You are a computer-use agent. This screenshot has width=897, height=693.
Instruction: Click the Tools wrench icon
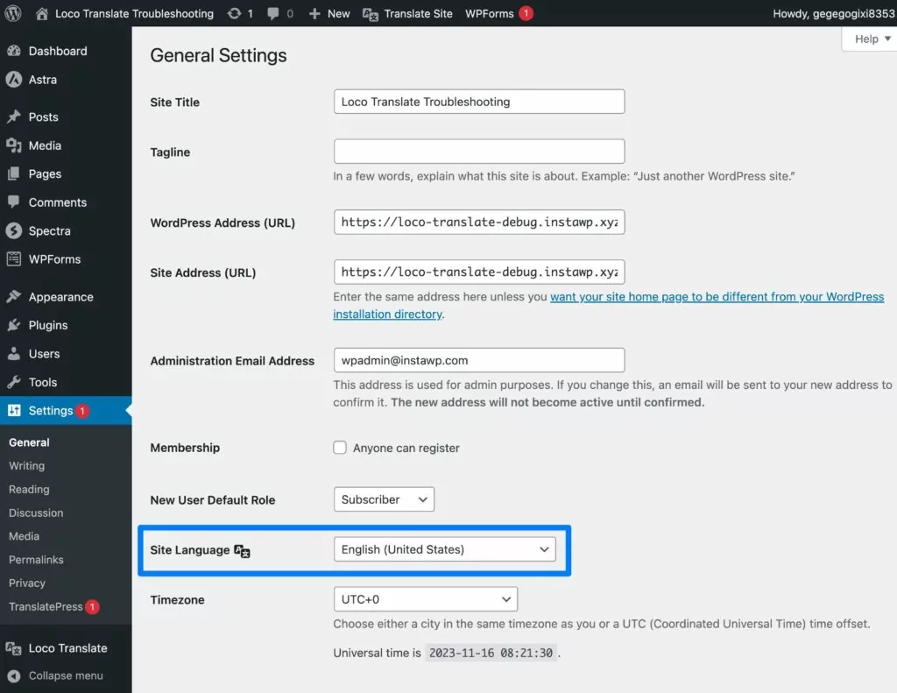coord(14,382)
